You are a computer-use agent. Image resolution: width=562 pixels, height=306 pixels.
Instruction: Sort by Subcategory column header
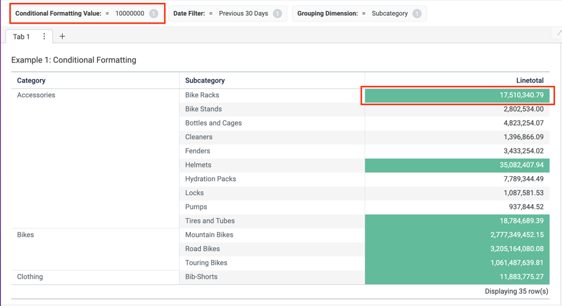click(204, 81)
